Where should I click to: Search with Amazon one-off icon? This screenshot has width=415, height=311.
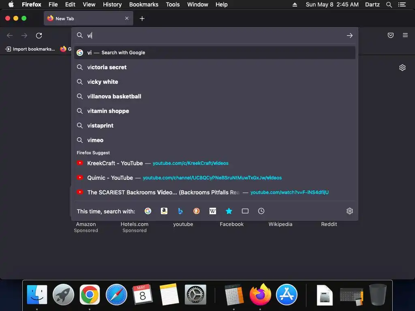(164, 211)
